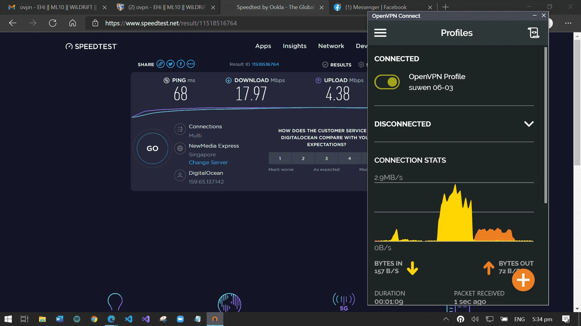Click the OpenVPN panel scrollbar
Image resolution: width=581 pixels, height=326 pixels.
pyautogui.click(x=546, y=125)
